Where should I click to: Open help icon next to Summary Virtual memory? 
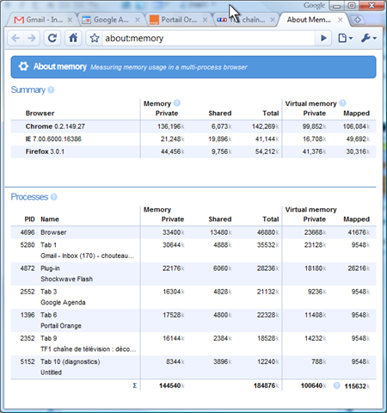click(x=342, y=102)
